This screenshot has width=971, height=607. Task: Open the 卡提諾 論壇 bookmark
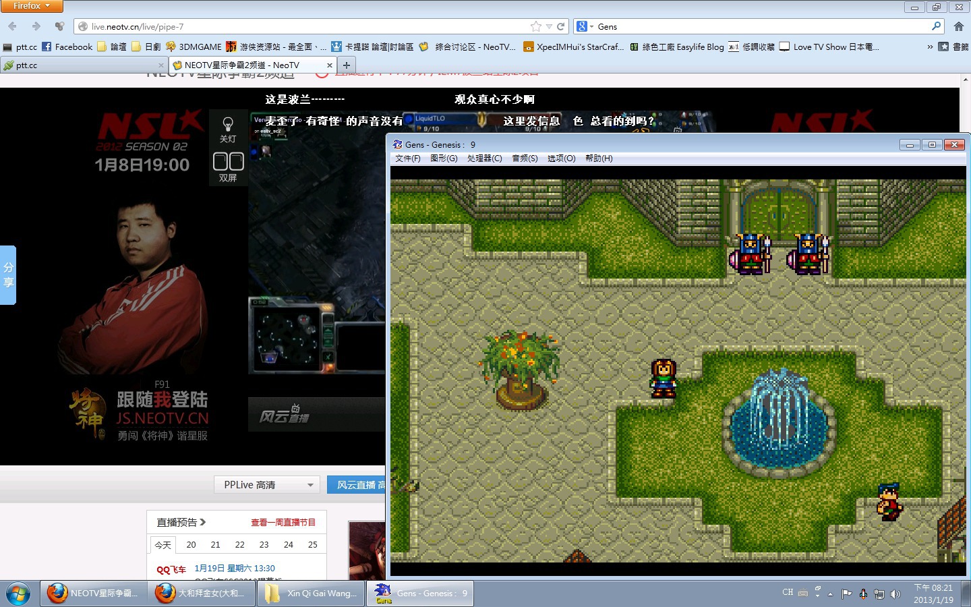[372, 47]
